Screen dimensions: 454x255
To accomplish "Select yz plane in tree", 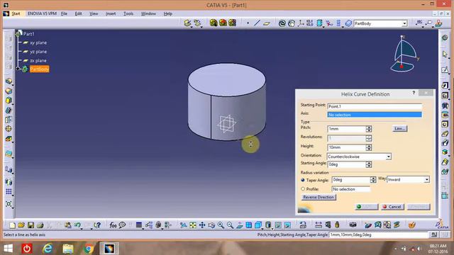I will [38, 52].
